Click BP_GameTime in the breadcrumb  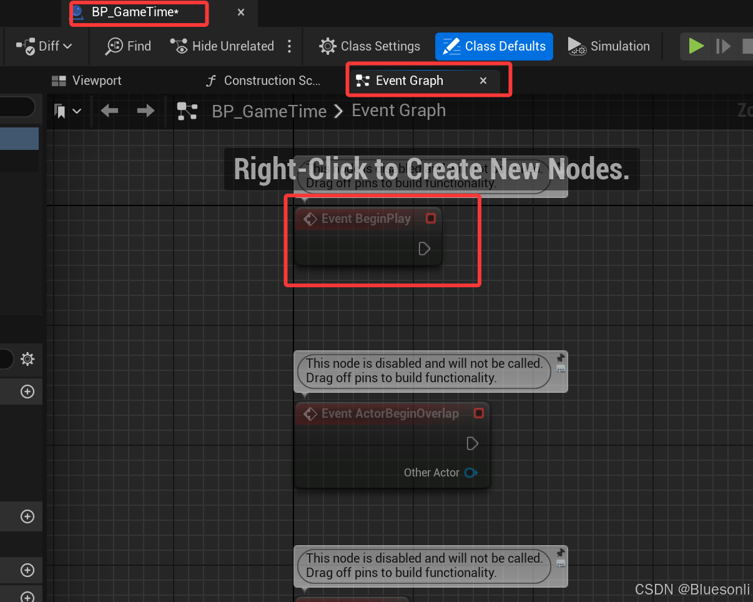point(269,112)
